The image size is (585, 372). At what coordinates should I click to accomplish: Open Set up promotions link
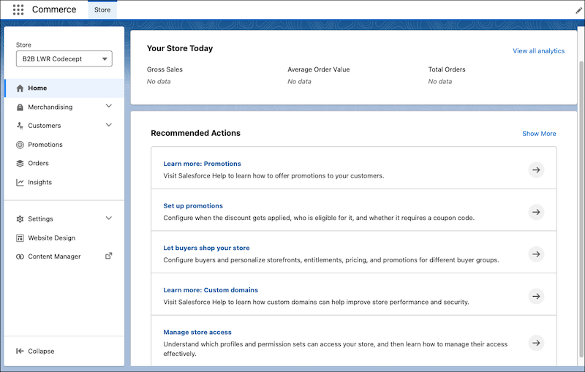[193, 206]
